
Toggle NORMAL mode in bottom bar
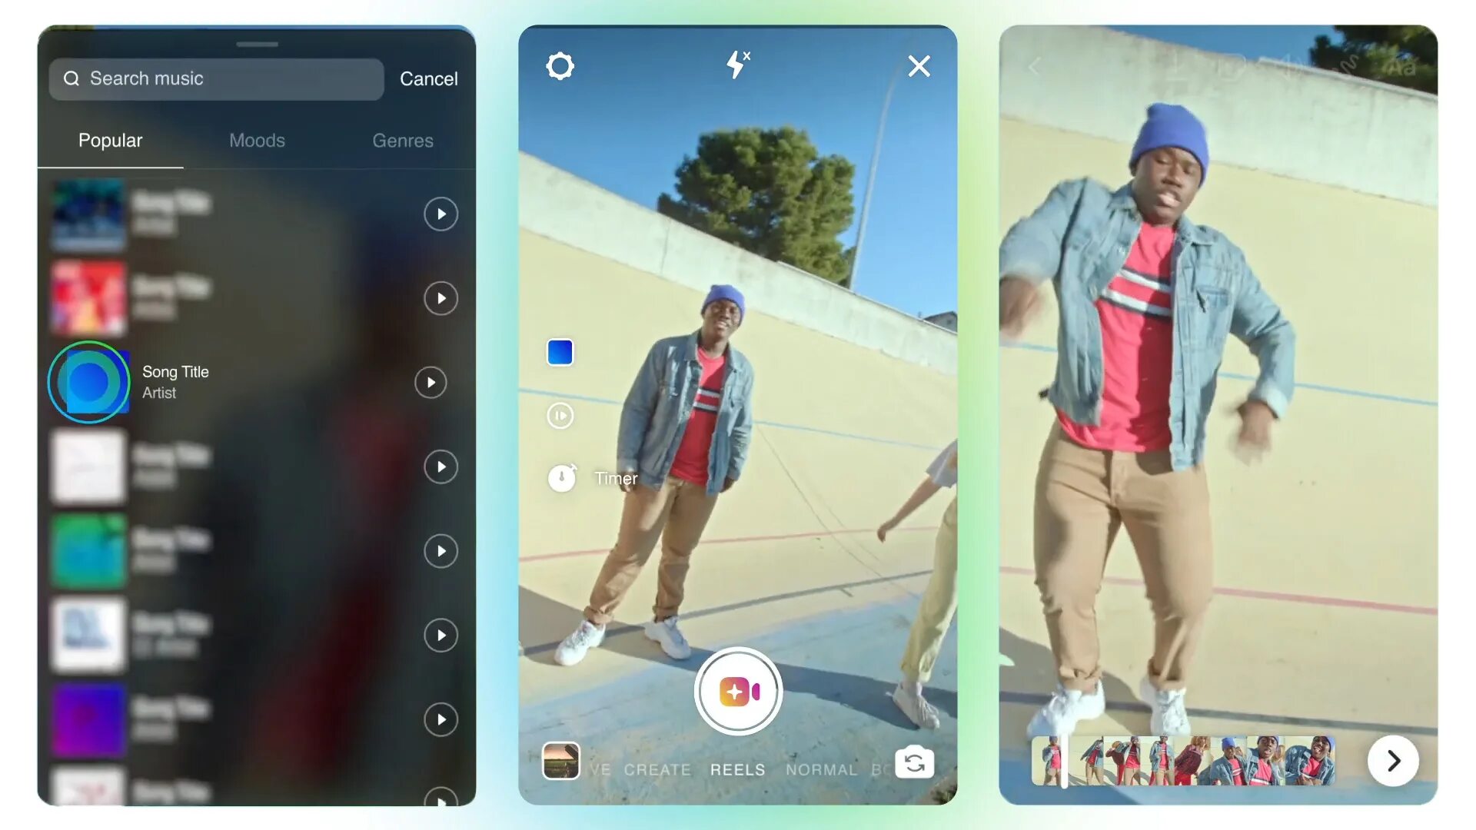(821, 769)
